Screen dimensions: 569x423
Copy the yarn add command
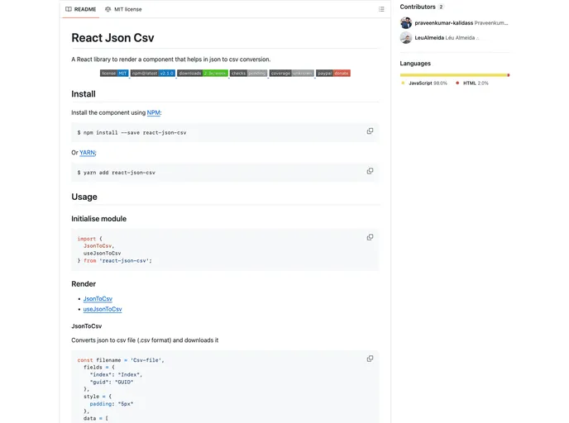click(x=370, y=171)
